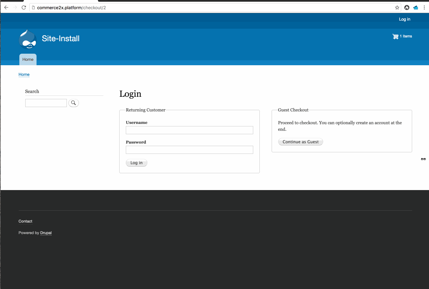
Task: Focus the Password field
Action: pos(190,150)
